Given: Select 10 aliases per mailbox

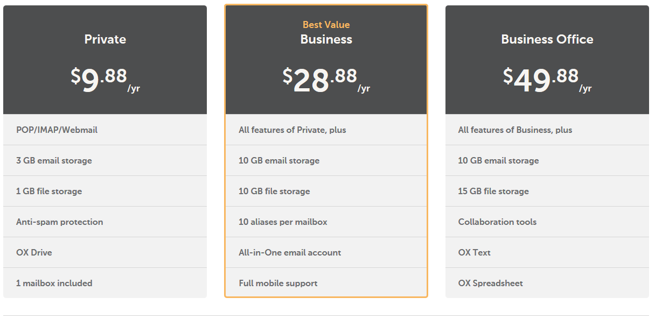Looking at the screenshot, I should pyautogui.click(x=326, y=222).
